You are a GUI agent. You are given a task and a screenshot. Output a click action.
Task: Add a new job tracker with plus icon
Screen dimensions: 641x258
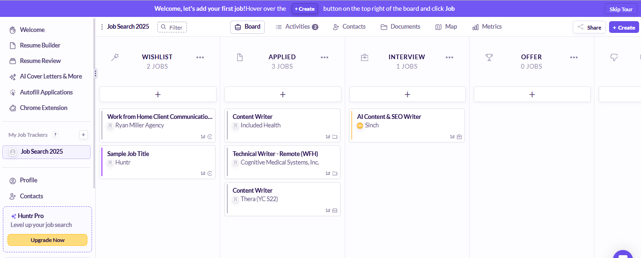(84, 135)
